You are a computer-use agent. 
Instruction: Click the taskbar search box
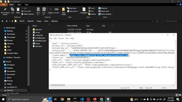pyautogui.click(x=29, y=99)
